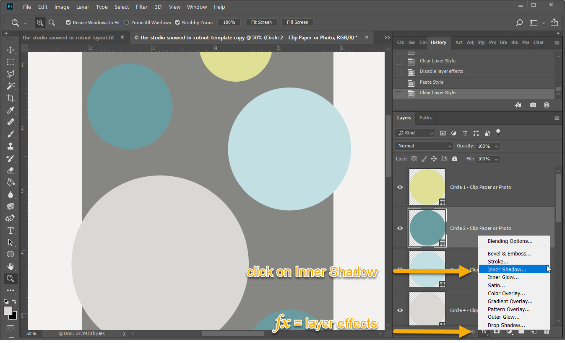Viewport: 565px width, 343px height.
Task: Switch to the-studio-snowed-in-cutout-layout.tif tab
Action: tap(68, 37)
